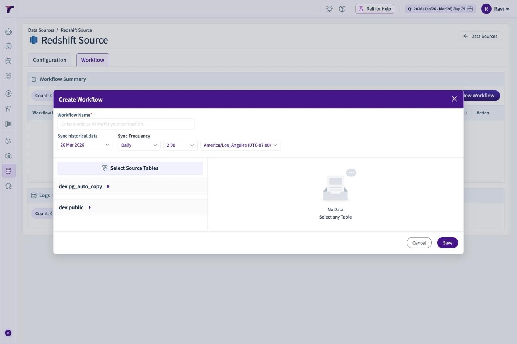
Task: Save the new workflow
Action: point(448,243)
